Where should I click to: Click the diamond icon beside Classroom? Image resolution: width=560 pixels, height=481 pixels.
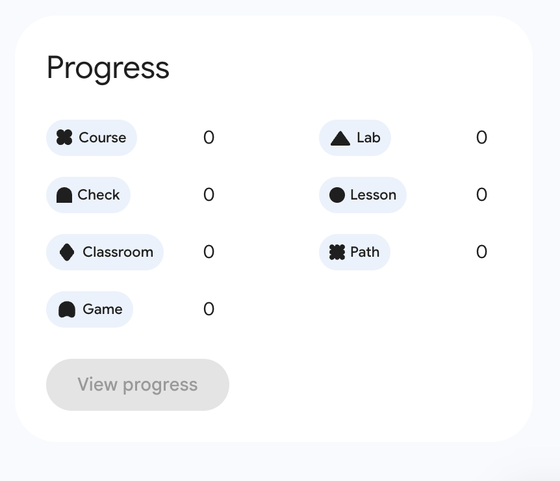pos(67,252)
